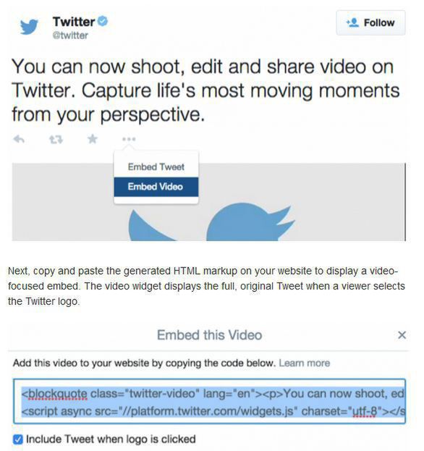Viewport: 424px width, 451px height.
Task: Open the Twitter account name link
Action: [x=74, y=21]
